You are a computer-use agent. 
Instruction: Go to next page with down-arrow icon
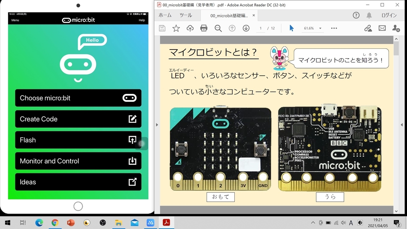click(246, 28)
